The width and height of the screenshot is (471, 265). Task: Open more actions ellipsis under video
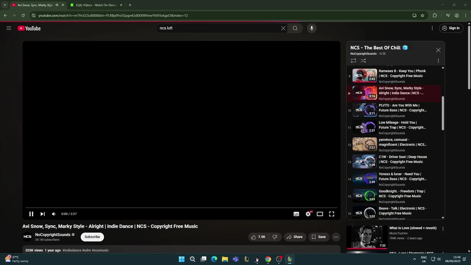coord(336,237)
